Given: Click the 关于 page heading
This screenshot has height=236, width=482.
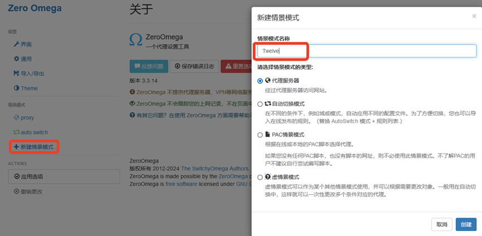Looking at the screenshot, I should point(141,9).
